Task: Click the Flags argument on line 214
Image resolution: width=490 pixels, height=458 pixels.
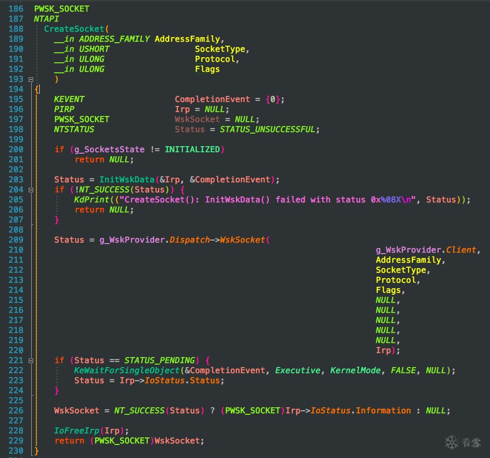Action: coord(388,290)
